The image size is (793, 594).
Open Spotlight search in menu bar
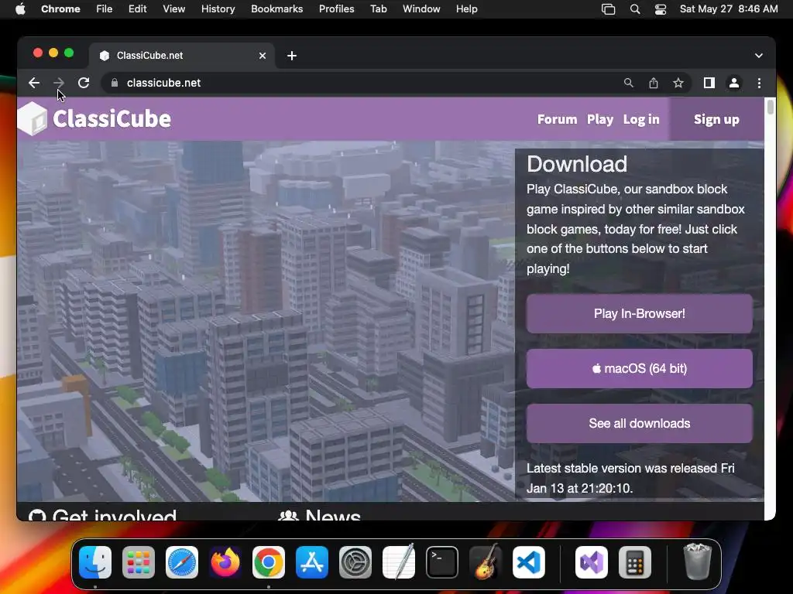635,9
